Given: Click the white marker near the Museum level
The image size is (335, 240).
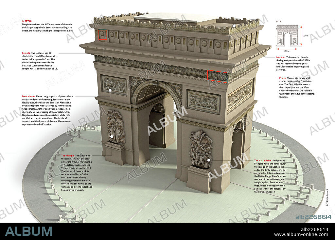Looking at the screenshot, I should [x=234, y=26].
